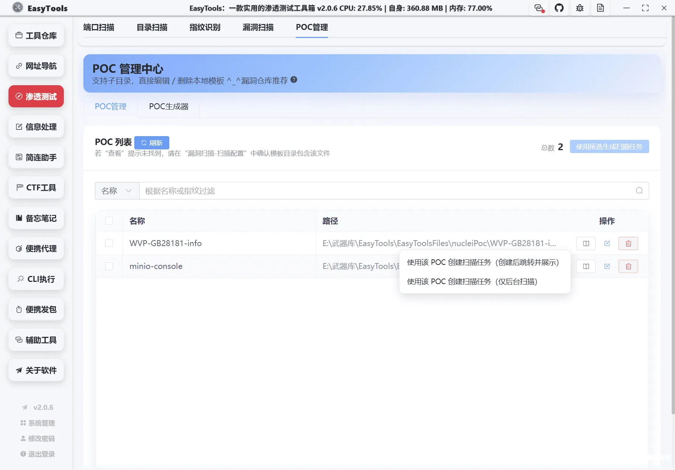Click the search magnifier in the filter bar
This screenshot has height=470, width=675.
coord(638,191)
